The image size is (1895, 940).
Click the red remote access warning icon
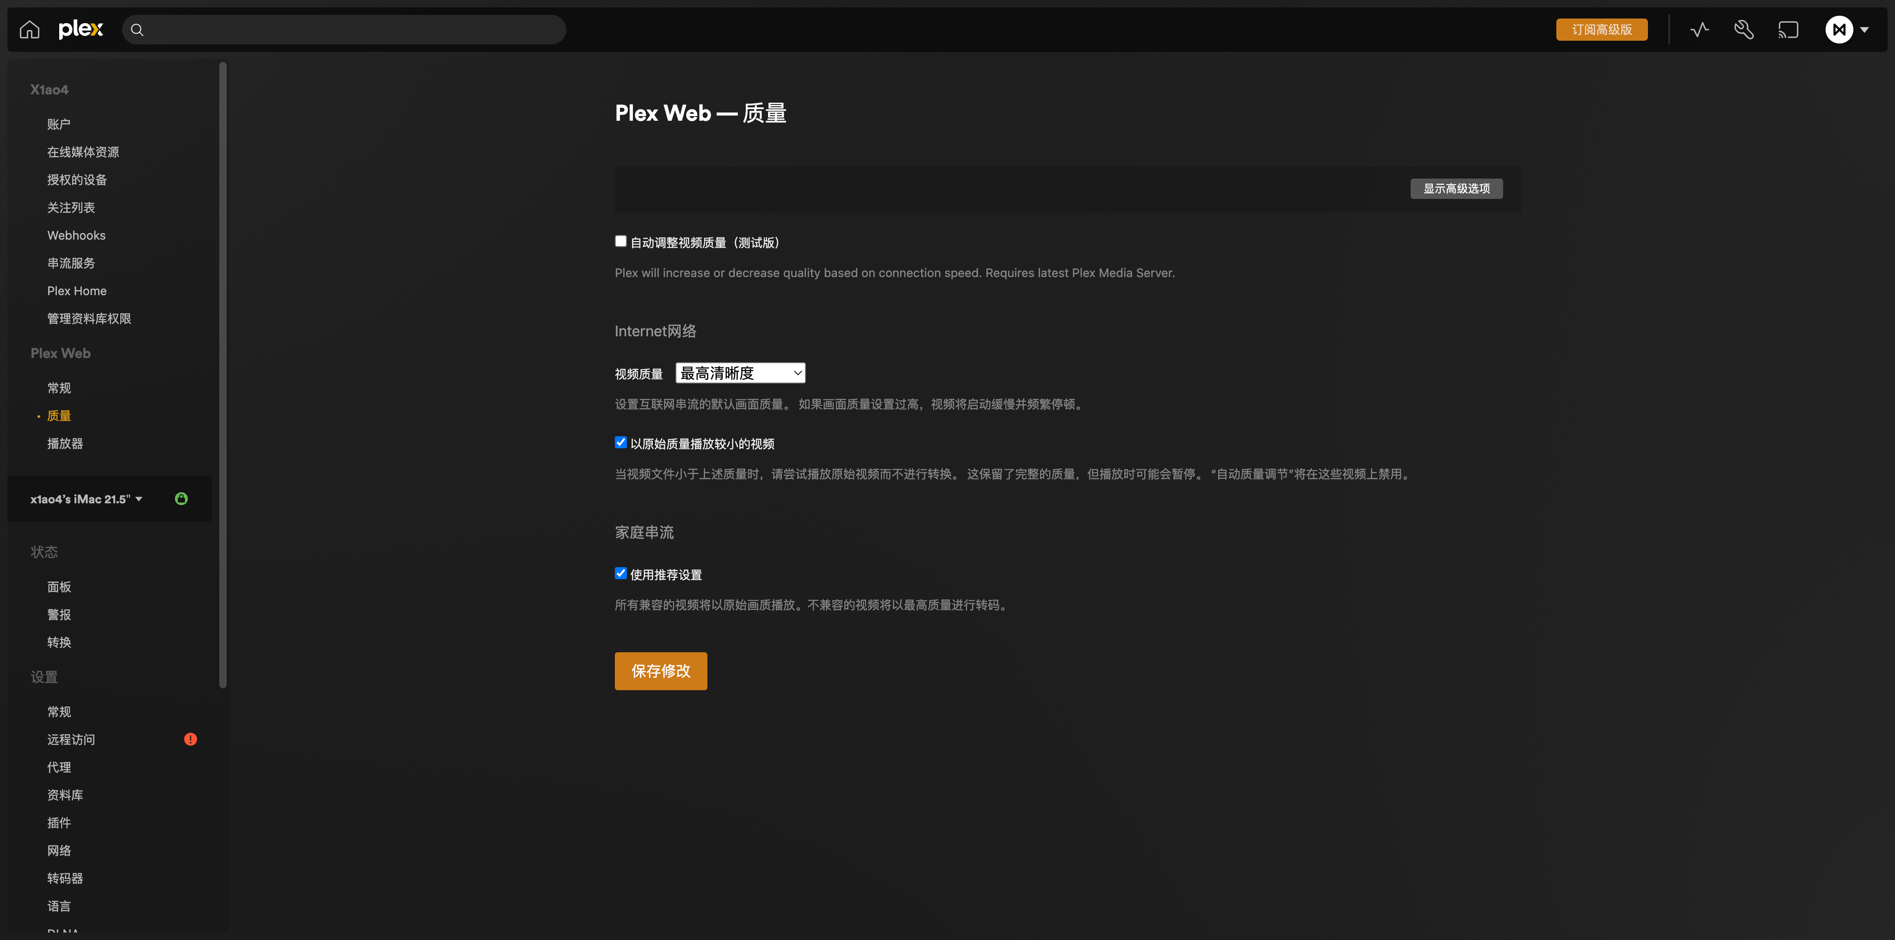[x=191, y=739]
